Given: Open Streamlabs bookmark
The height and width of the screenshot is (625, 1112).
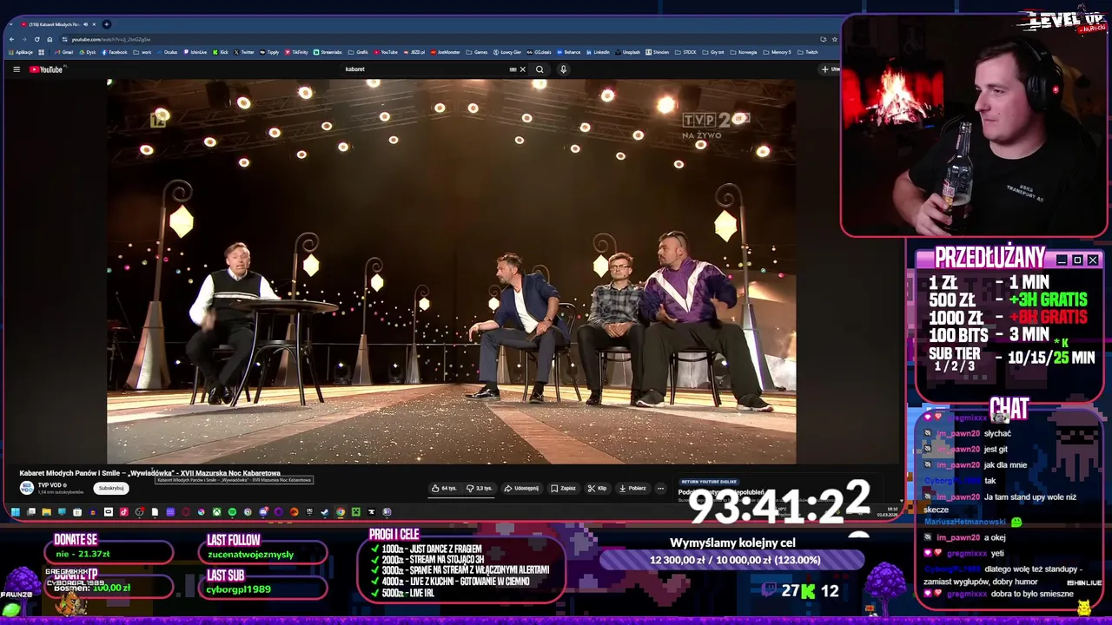Looking at the screenshot, I should 328,52.
